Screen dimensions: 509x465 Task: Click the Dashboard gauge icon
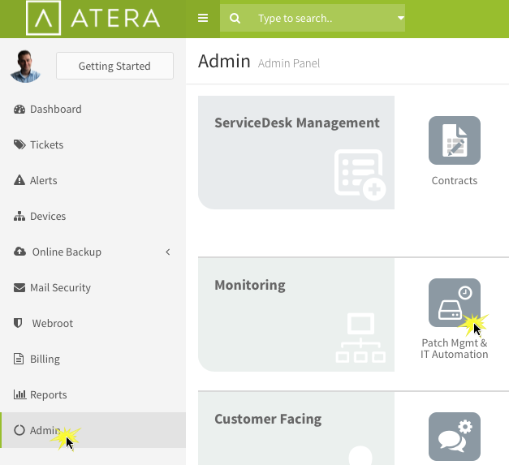point(19,110)
